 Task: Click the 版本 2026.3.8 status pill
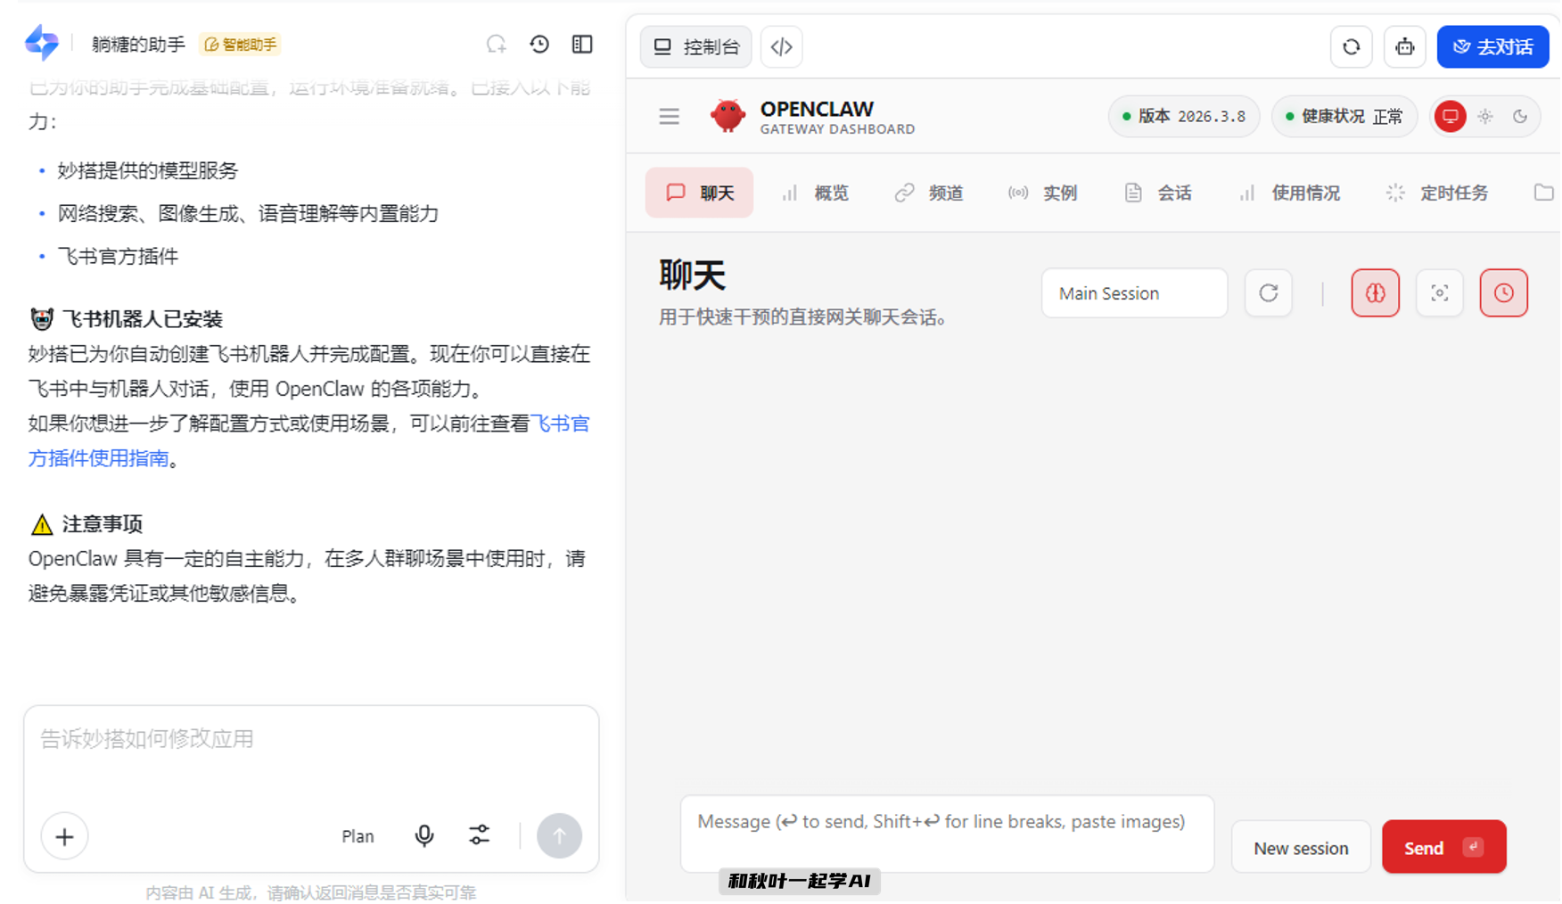(1183, 117)
